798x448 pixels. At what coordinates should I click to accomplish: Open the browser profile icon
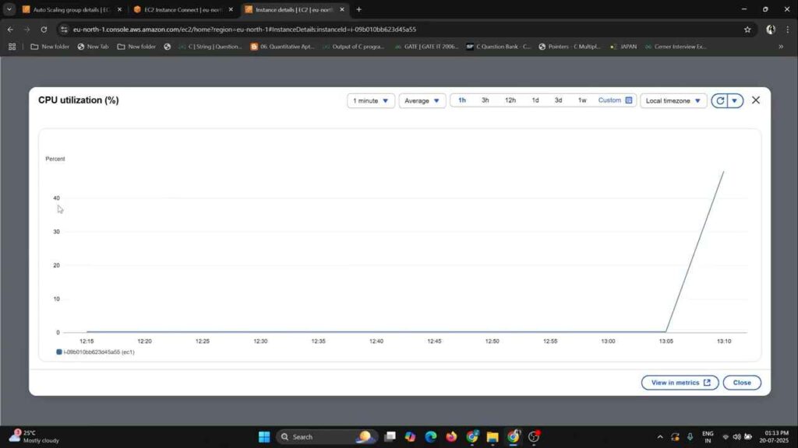click(771, 30)
